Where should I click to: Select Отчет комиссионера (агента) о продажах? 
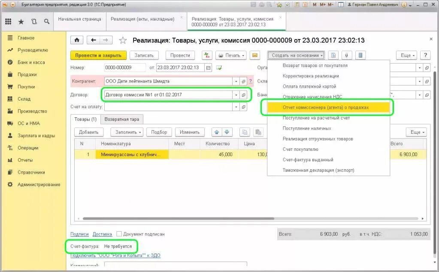(x=328, y=107)
